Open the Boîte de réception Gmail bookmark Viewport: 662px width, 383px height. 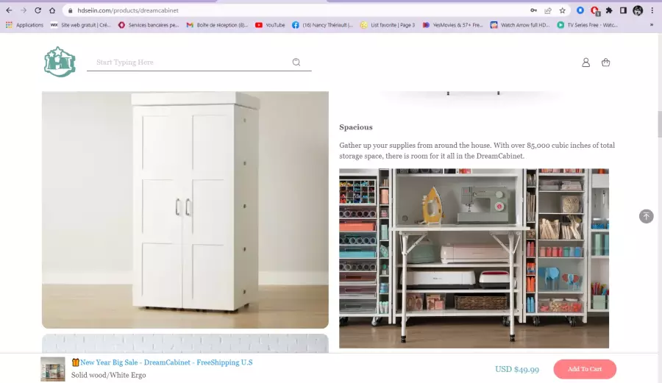pyautogui.click(x=218, y=25)
